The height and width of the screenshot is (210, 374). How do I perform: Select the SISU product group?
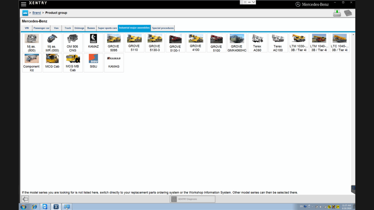(93, 63)
